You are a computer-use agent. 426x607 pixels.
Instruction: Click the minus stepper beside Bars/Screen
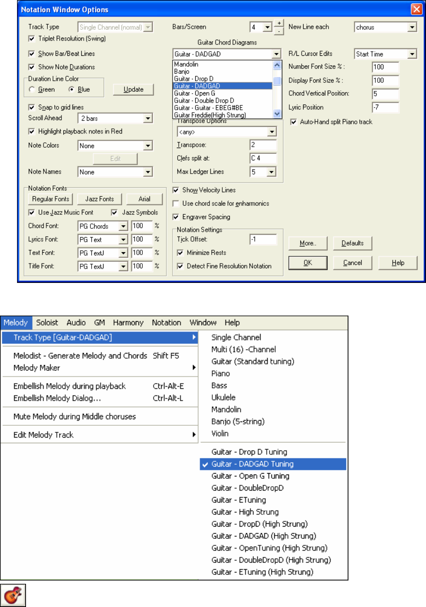point(279,31)
